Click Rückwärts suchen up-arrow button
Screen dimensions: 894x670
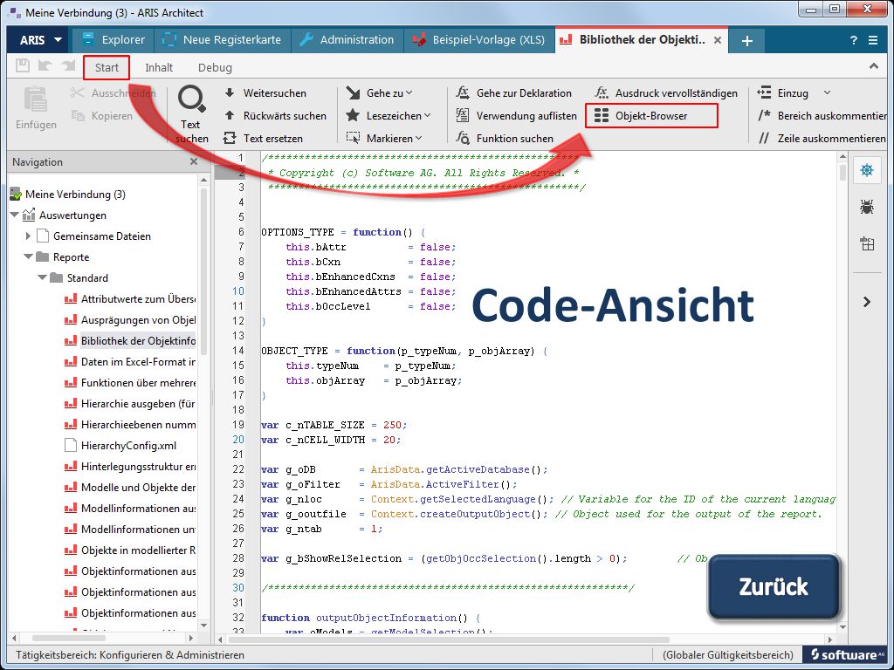275,116
